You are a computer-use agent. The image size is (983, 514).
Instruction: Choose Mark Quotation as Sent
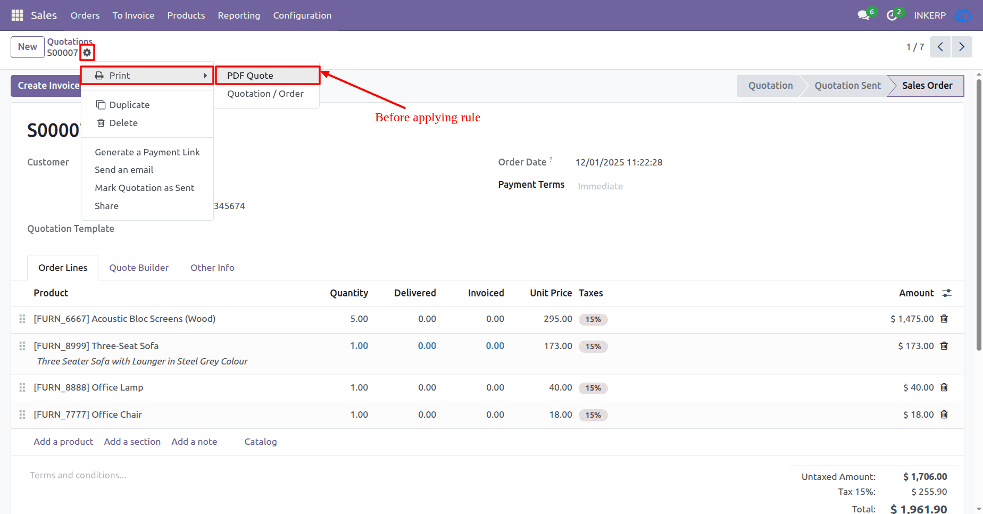point(147,188)
